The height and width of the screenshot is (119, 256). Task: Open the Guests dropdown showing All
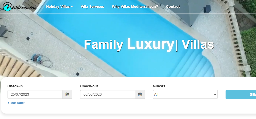coord(185,94)
